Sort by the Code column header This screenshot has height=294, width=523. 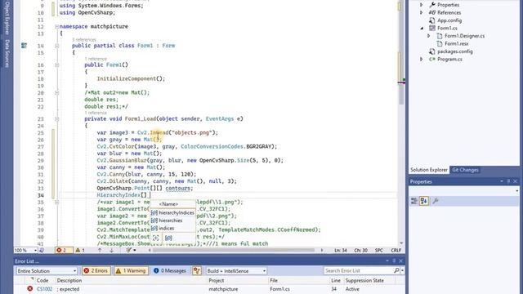tap(42, 281)
